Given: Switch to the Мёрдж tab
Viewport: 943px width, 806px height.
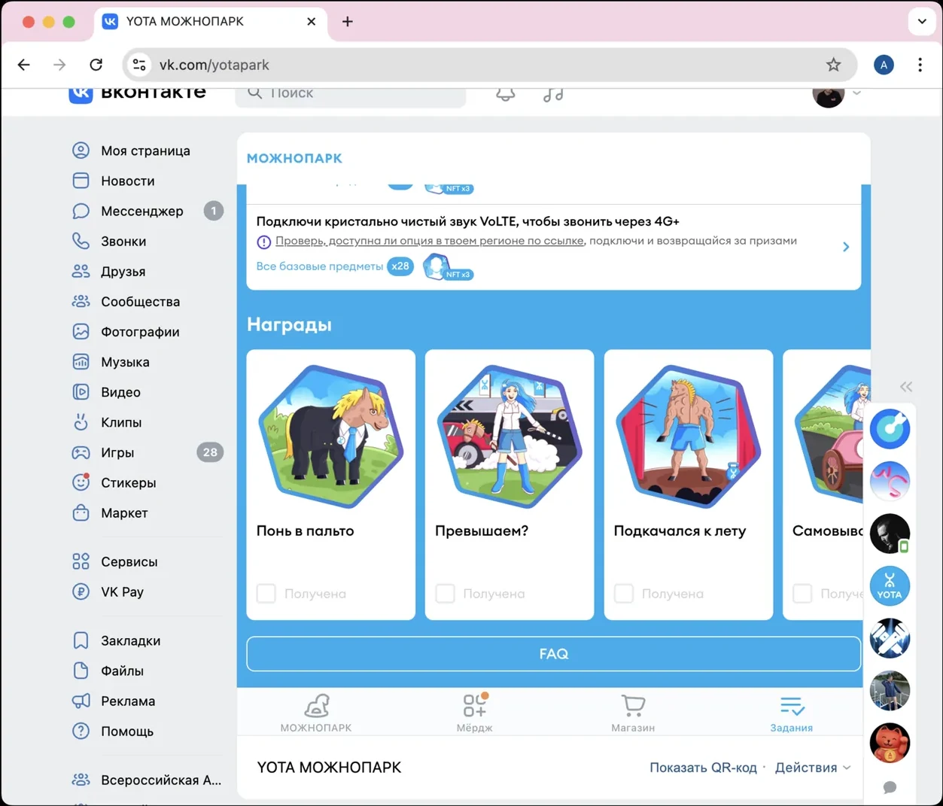Looking at the screenshot, I should (x=474, y=713).
